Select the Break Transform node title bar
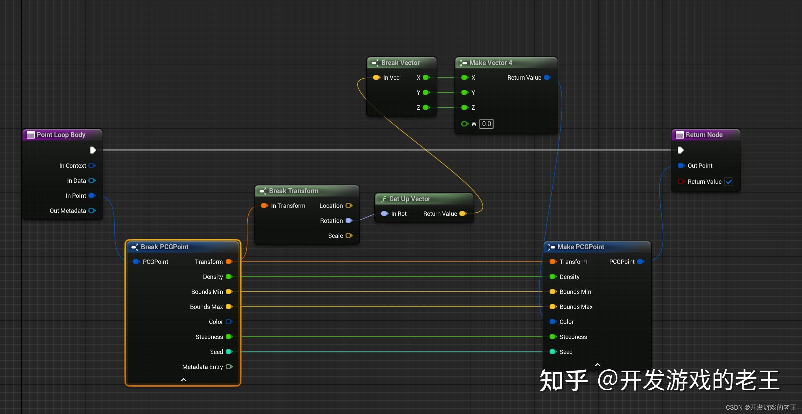This screenshot has width=802, height=414. (x=294, y=190)
